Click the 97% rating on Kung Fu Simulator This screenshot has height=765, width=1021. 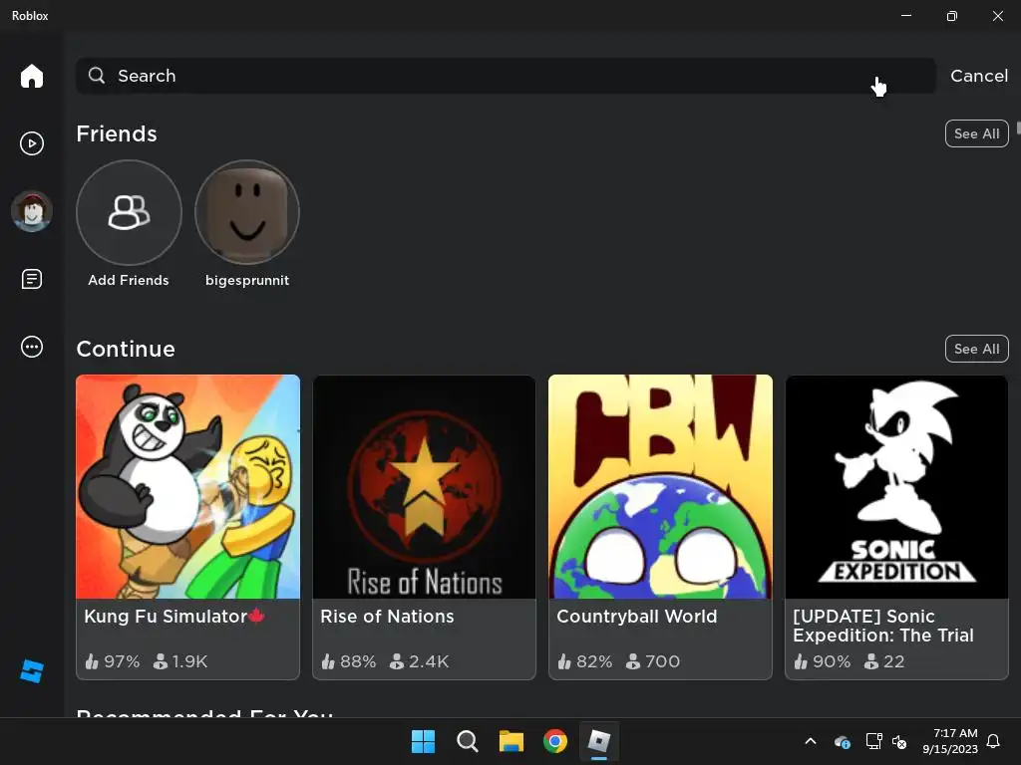click(112, 661)
